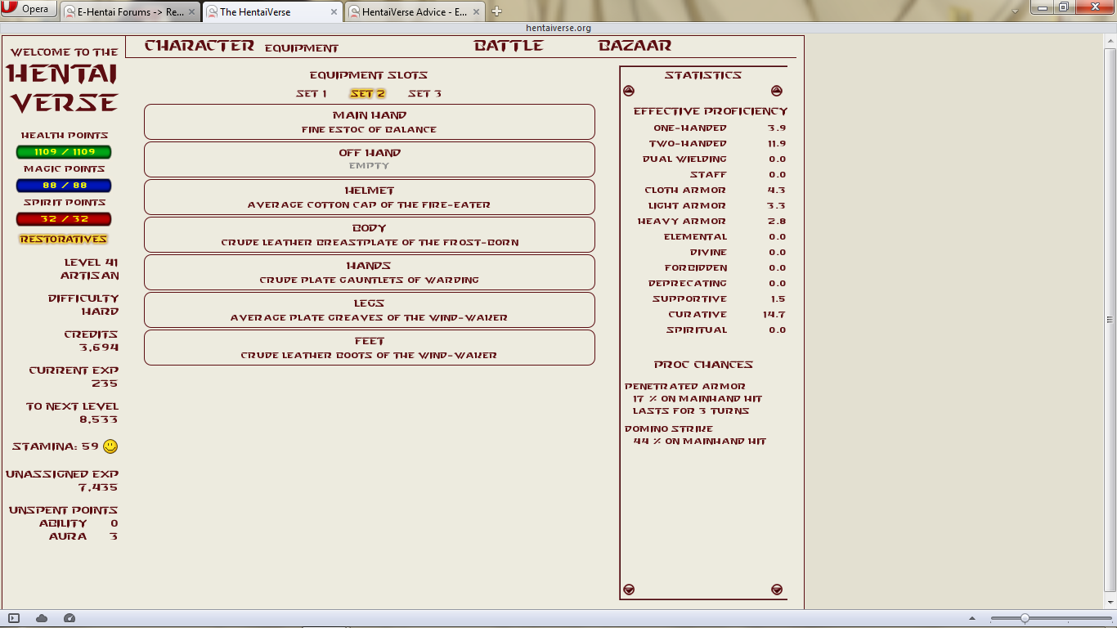
Task: Open the zoom options arrow in status bar
Action: pos(971,618)
